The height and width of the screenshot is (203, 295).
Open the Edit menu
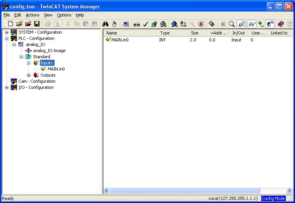(x=18, y=15)
